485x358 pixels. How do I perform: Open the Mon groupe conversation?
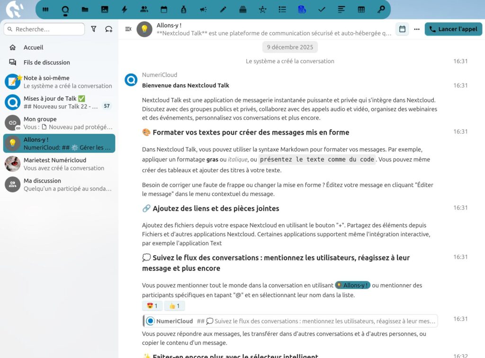59,123
